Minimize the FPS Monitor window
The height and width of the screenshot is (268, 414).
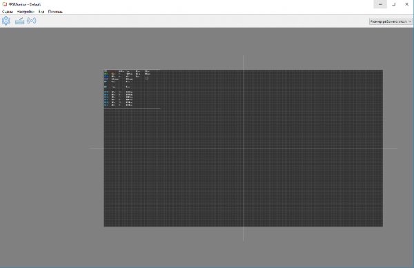click(380, 4)
